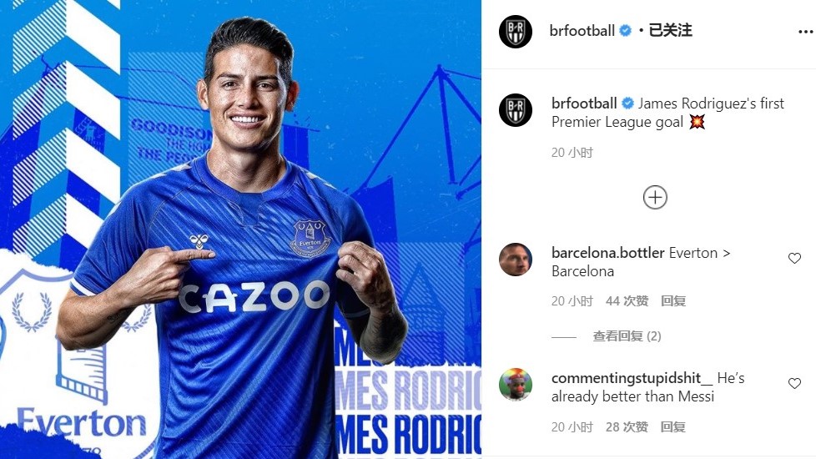Expand 查看回复 (2) replies
816x459 pixels.
(627, 336)
